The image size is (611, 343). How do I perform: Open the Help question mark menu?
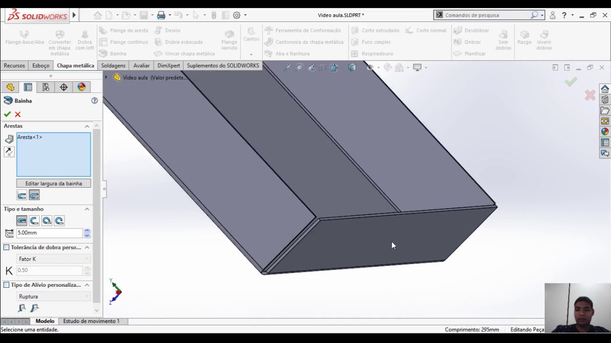(x=564, y=15)
